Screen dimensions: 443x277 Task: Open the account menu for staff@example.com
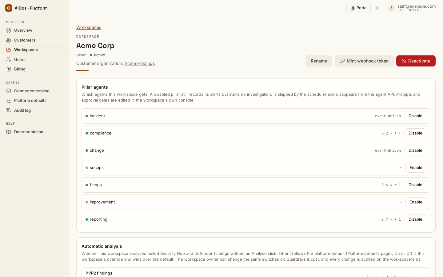point(412,8)
